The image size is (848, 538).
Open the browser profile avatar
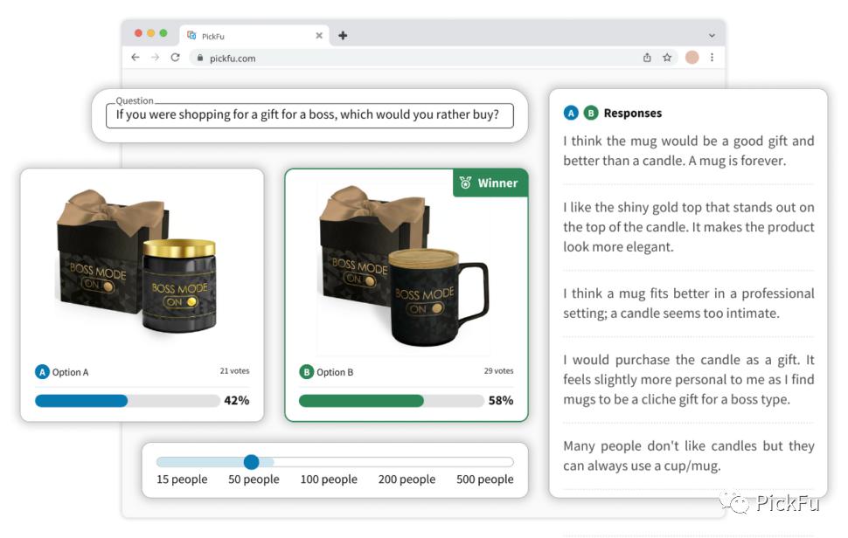[692, 58]
